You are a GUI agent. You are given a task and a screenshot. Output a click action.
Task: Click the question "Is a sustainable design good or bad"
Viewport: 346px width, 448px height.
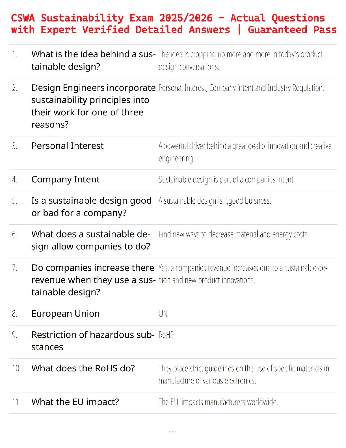pyautogui.click(x=92, y=207)
